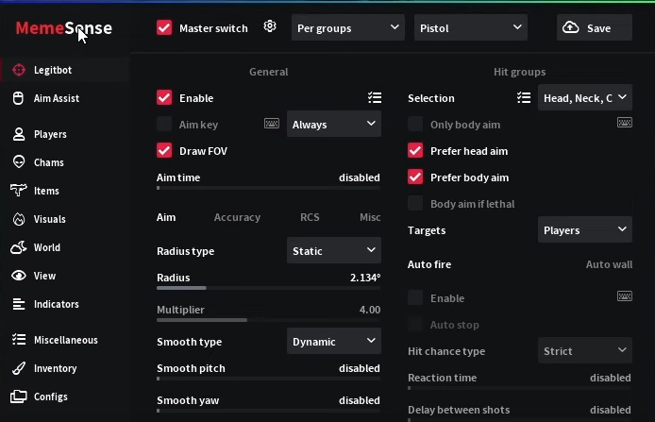The image size is (655, 422).
Task: Click the keybind icon beside Auto fire Enable
Action: tap(624, 296)
